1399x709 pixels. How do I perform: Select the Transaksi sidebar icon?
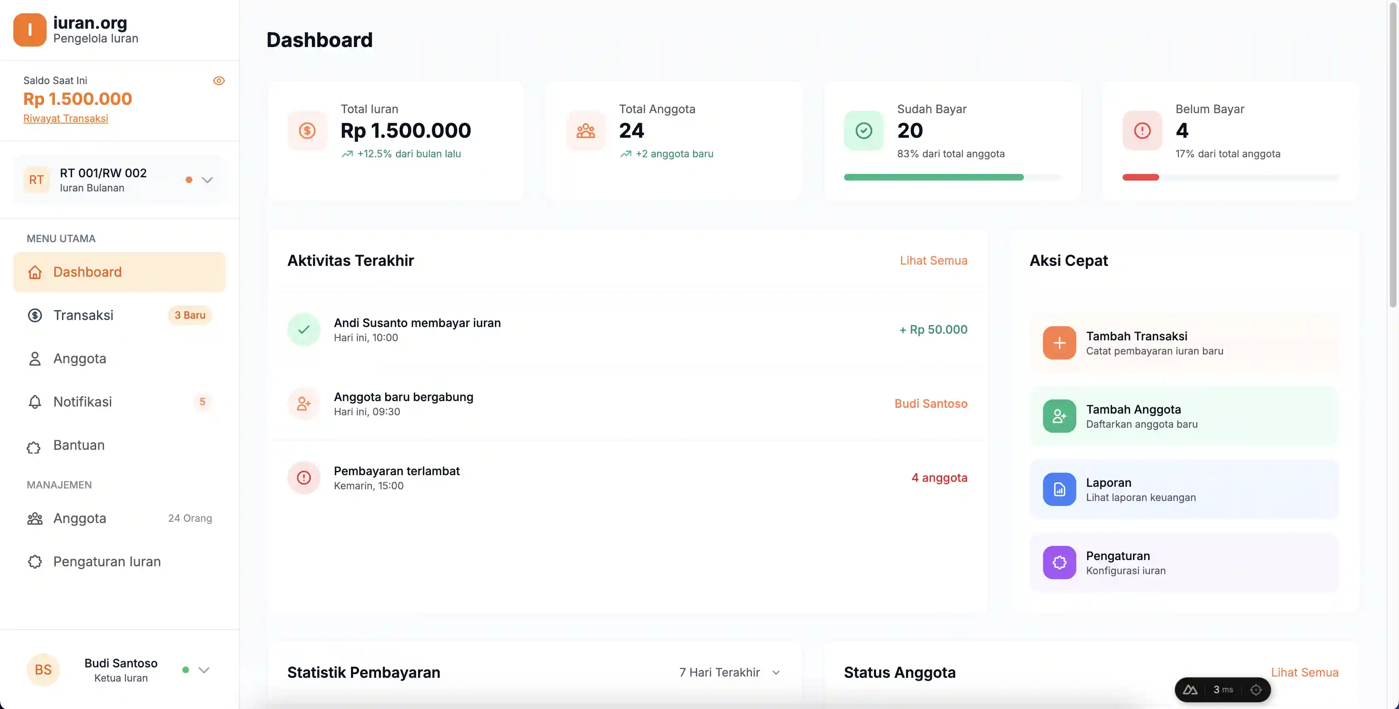pos(35,315)
